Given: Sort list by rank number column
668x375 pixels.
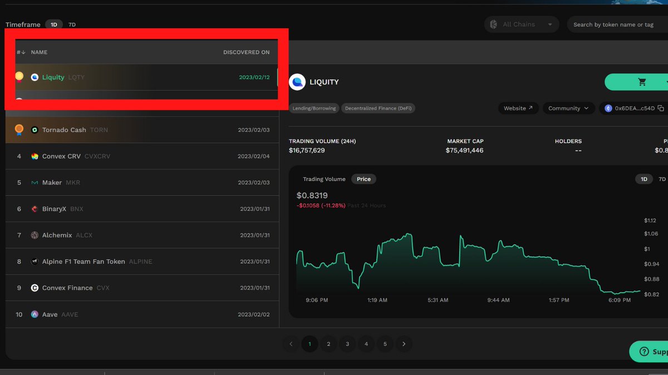Looking at the screenshot, I should coord(21,52).
